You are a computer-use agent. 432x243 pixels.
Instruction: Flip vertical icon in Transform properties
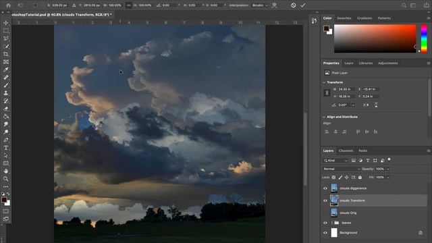(x=376, y=105)
